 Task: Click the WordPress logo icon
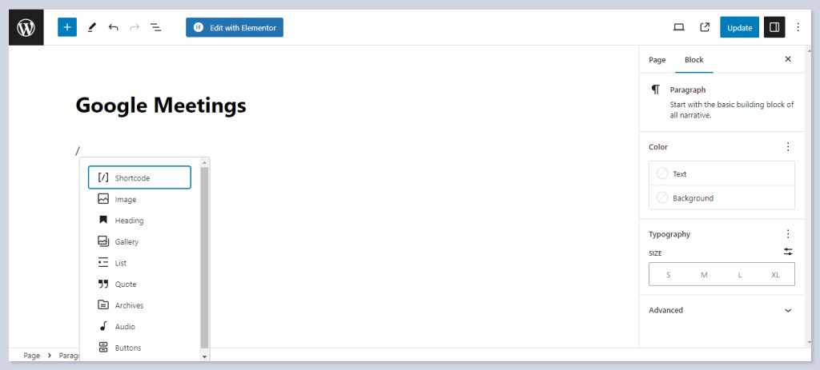tap(26, 27)
